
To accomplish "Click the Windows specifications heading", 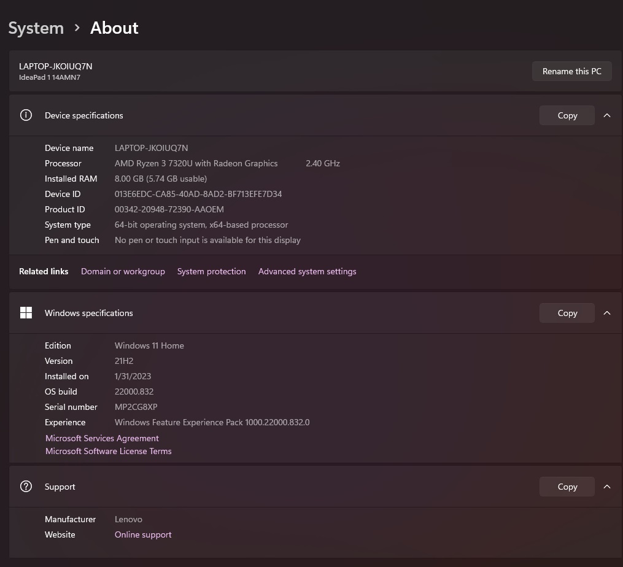I will [88, 313].
